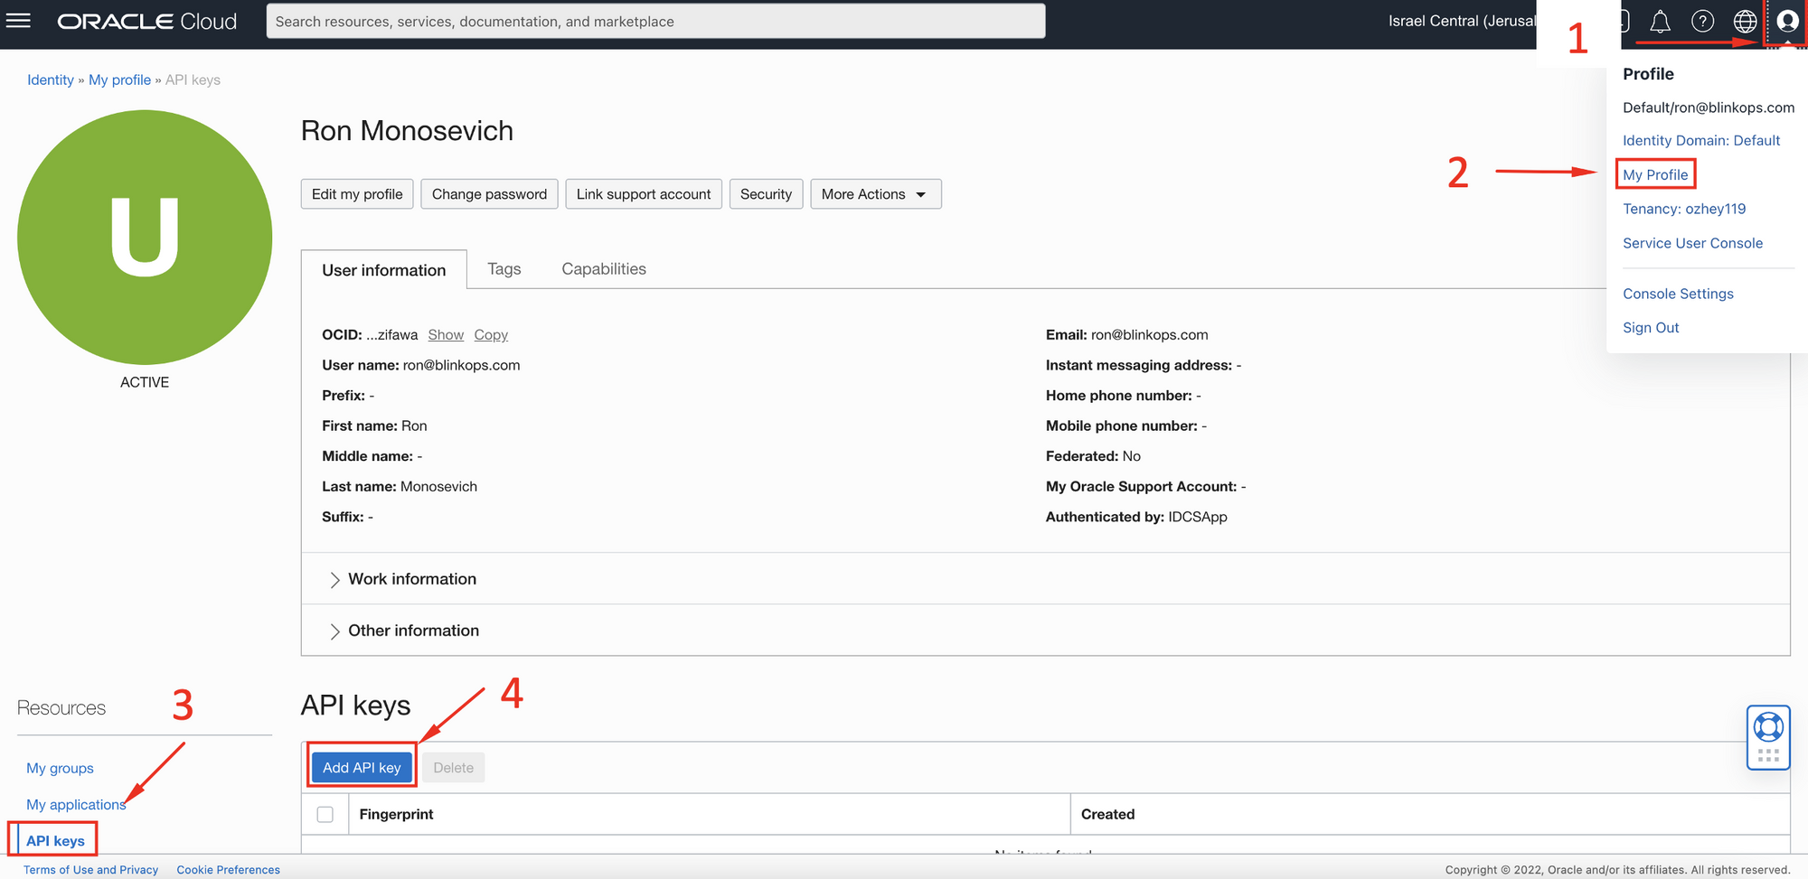The image size is (1808, 879).
Task: Click the Security button
Action: pos(766,194)
